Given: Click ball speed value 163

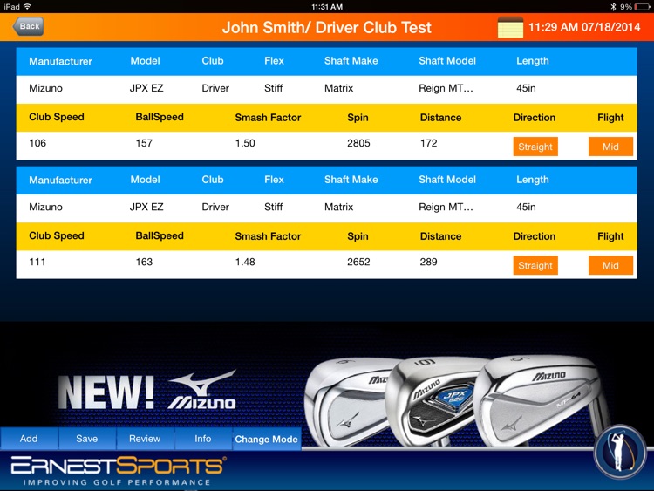Looking at the screenshot, I should click(x=144, y=262).
